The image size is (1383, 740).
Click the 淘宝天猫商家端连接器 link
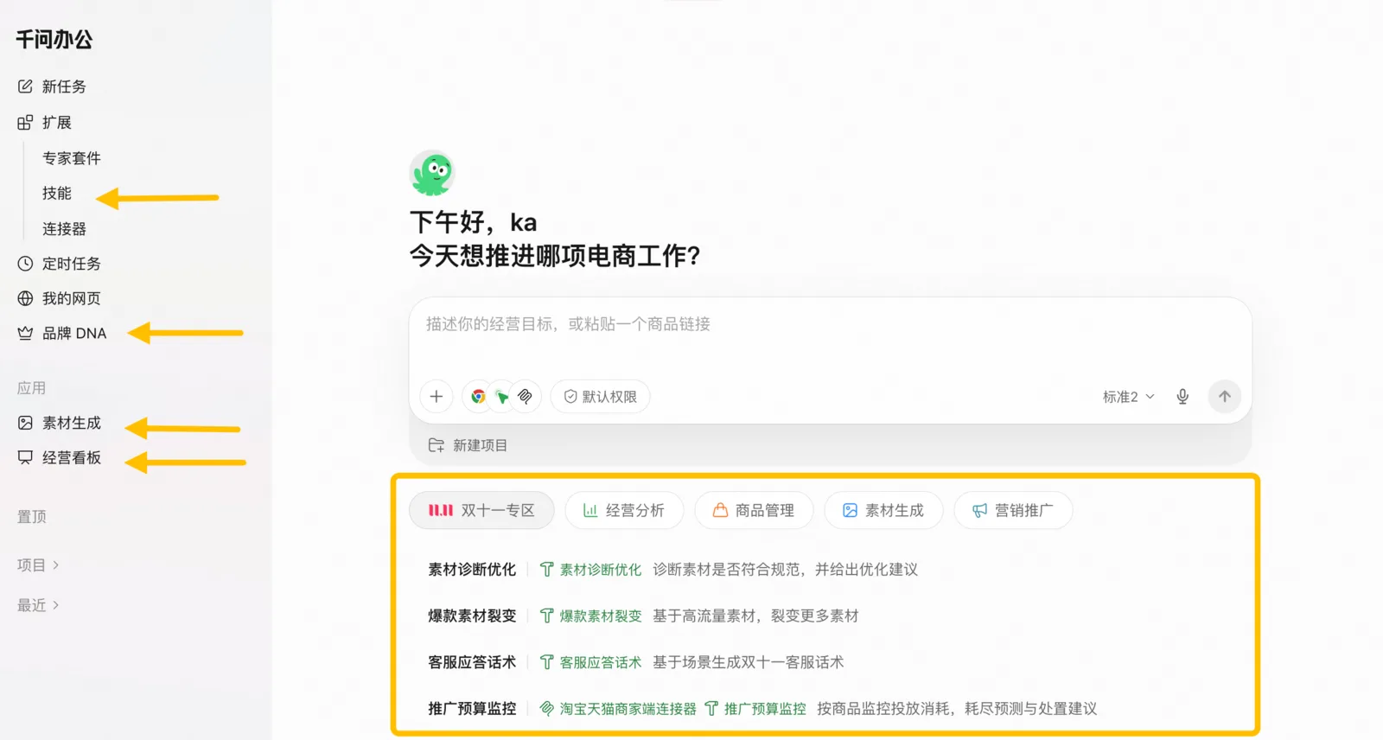pyautogui.click(x=628, y=708)
